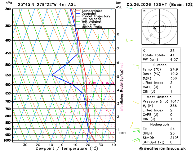The image size is (195, 151).
Task: Click the 'Most Unstable' section heading
Action: 159,97
